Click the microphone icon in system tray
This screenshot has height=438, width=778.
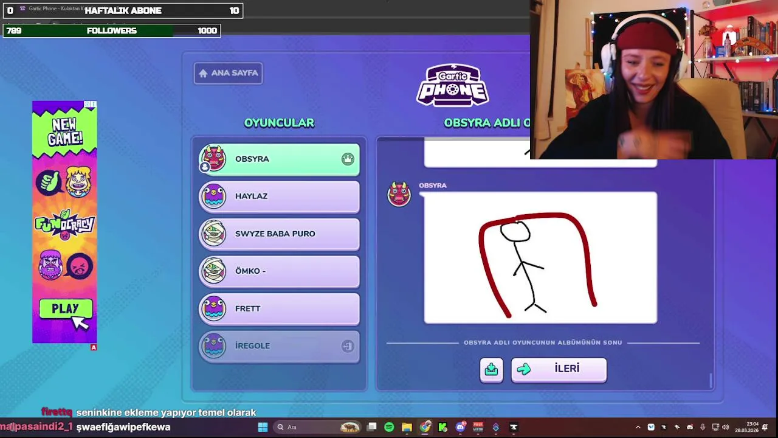pos(703,427)
